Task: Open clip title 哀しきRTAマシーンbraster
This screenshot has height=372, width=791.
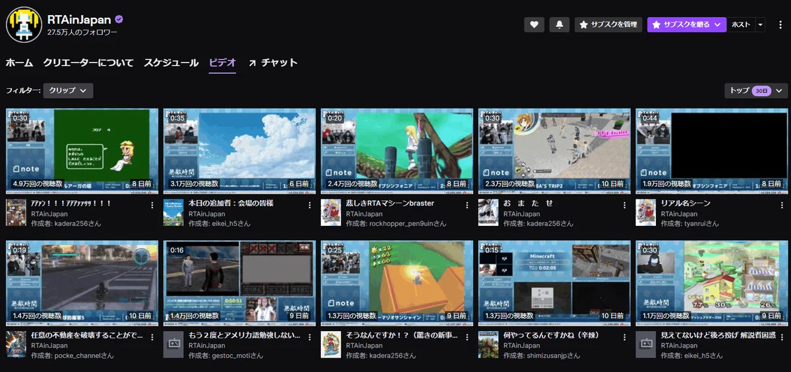Action: point(390,204)
